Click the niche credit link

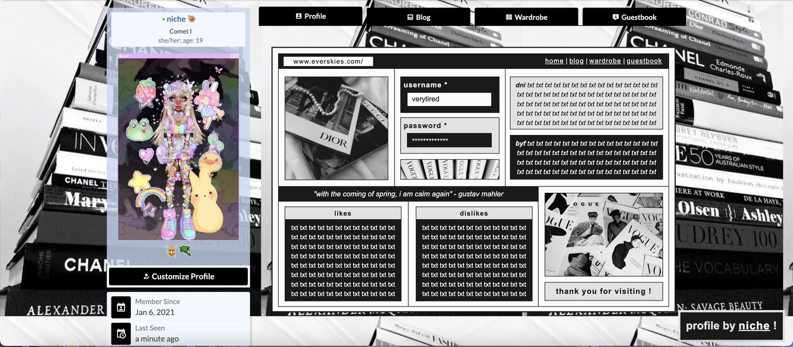[754, 326]
